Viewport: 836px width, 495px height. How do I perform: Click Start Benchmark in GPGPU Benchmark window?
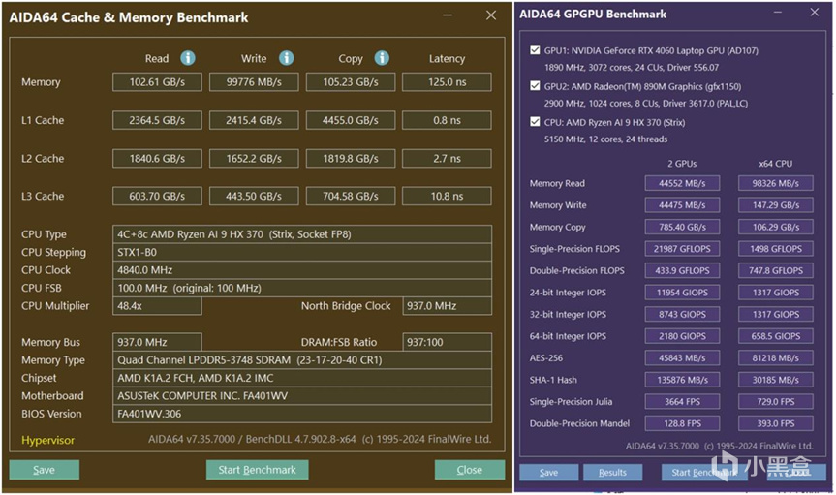[704, 473]
